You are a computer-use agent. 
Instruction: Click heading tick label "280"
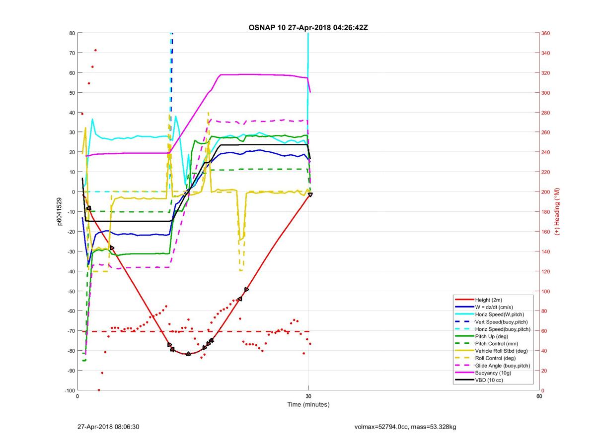[546, 113]
